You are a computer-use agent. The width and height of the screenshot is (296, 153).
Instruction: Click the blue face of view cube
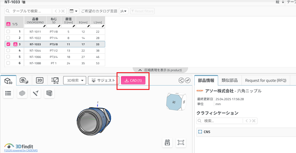173,102
